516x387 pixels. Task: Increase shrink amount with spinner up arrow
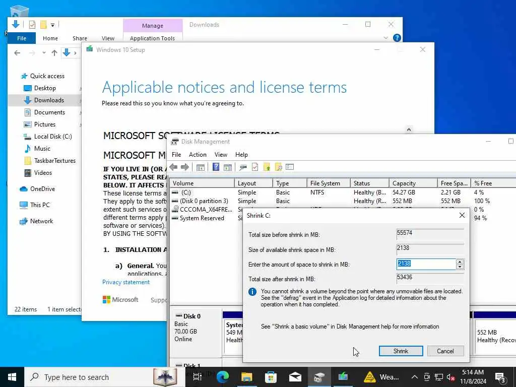point(460,262)
